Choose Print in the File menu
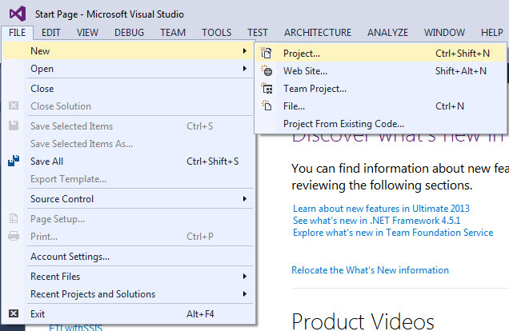This screenshot has height=331, width=509. pyautogui.click(x=128, y=237)
